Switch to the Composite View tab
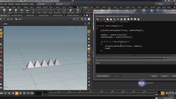Viewport: 176px width, 99px height. 44,15
